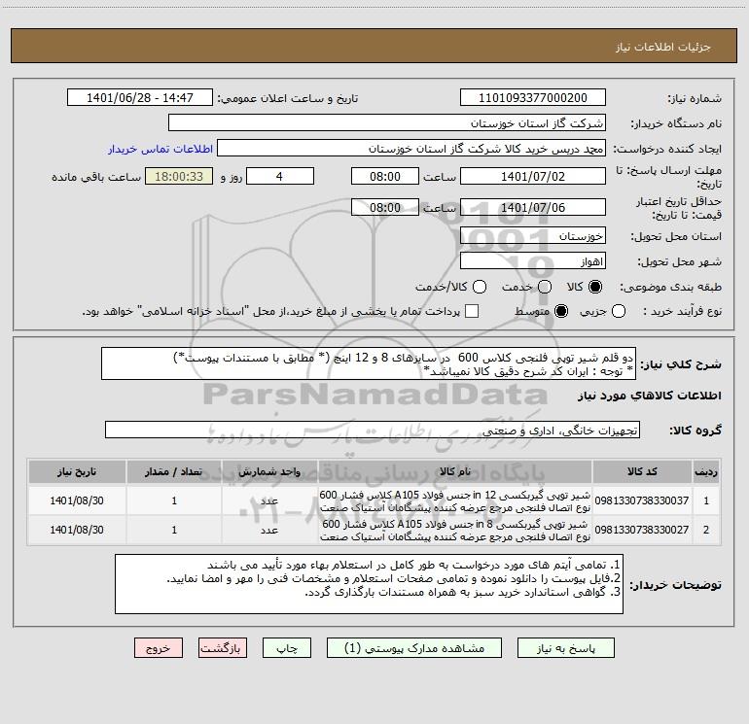Click item code 0981330738330027
Screen dimensions: 749x724
point(642,530)
